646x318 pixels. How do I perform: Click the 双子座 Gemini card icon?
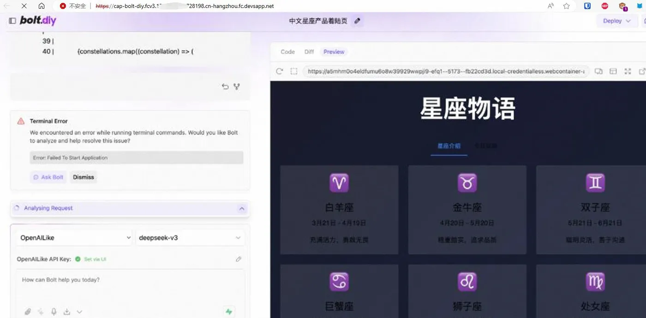[595, 183]
